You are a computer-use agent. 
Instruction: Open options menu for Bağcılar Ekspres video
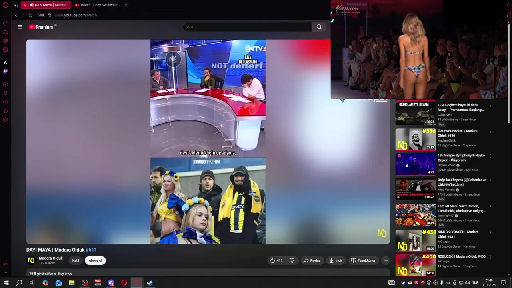(x=490, y=181)
